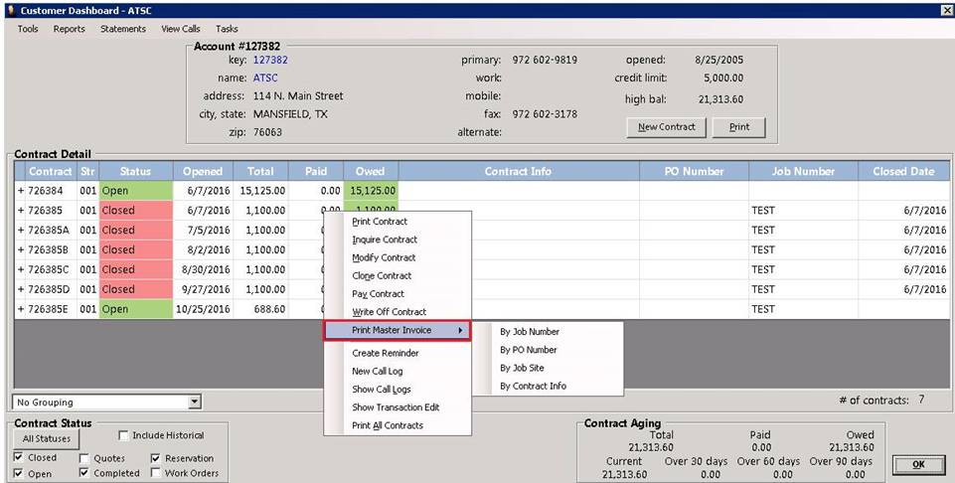Click the account key 127382 link
The height and width of the screenshot is (483, 955).
coord(270,60)
